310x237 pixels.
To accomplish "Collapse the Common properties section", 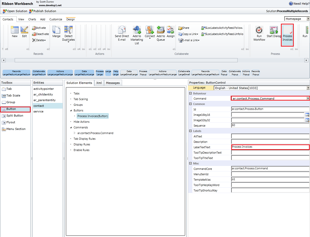I will pos(190,104).
